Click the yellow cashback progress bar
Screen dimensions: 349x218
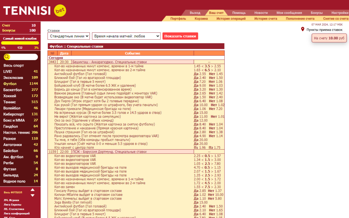pos(20,43)
